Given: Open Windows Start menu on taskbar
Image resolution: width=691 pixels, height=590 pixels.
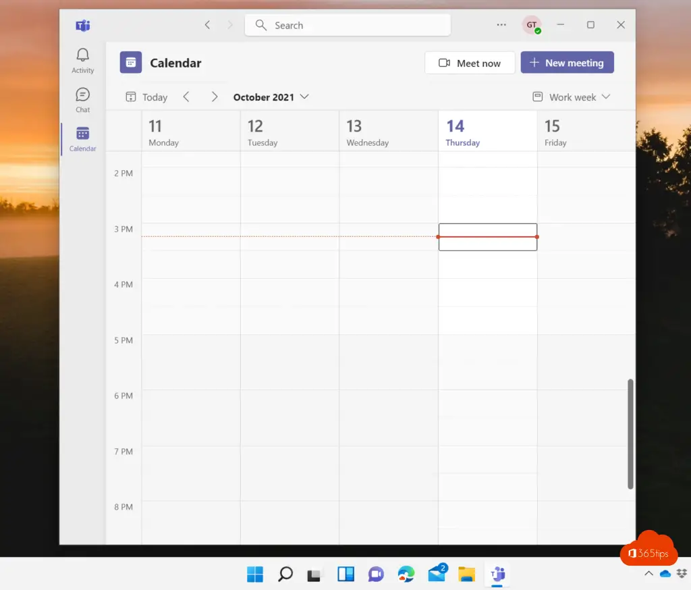Looking at the screenshot, I should pyautogui.click(x=255, y=574).
